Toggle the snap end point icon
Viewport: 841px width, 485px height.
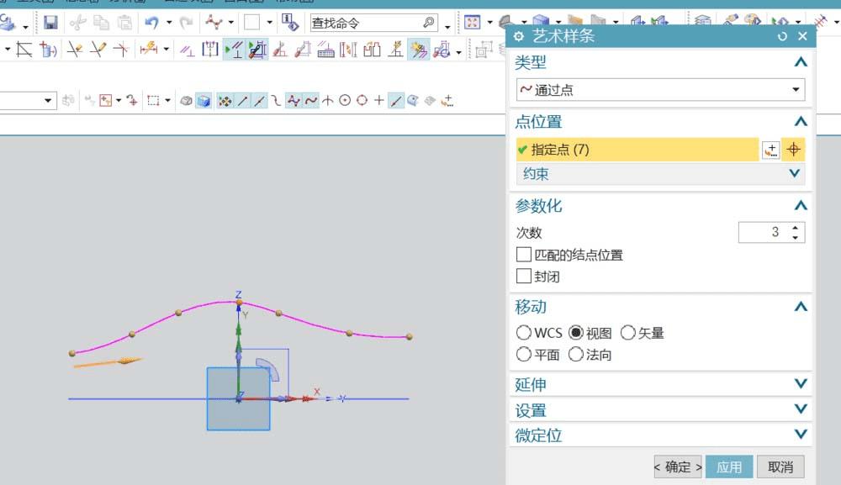point(242,101)
